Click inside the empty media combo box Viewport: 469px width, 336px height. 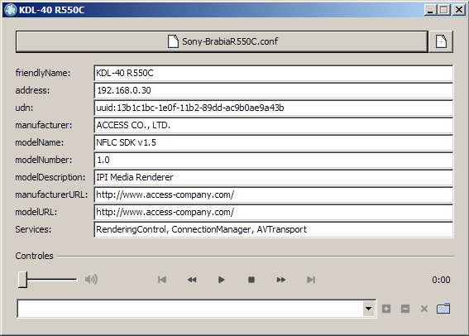point(190,309)
